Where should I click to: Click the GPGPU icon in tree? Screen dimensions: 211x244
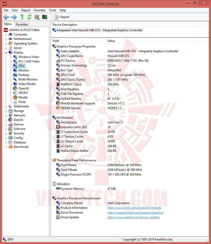(15, 93)
